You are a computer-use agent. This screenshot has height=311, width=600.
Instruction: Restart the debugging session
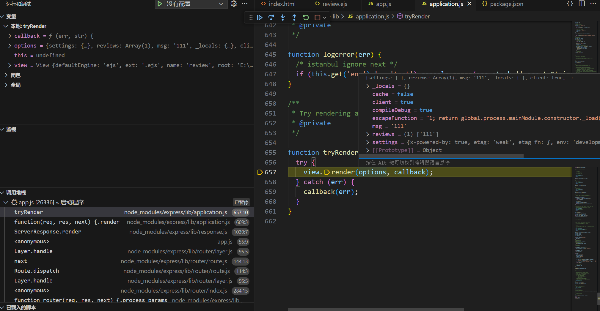click(306, 18)
